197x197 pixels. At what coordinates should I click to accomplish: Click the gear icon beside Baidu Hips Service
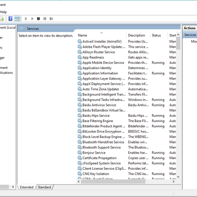pos(80,115)
